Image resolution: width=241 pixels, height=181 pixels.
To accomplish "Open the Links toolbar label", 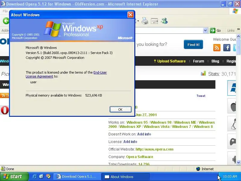I will tap(231, 30).
